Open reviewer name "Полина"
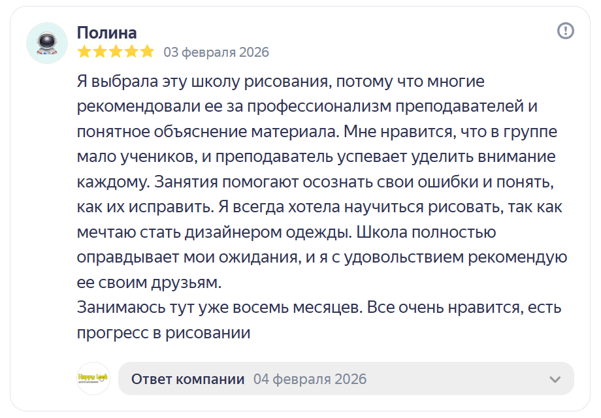This screenshot has width=601, height=418. [x=107, y=33]
